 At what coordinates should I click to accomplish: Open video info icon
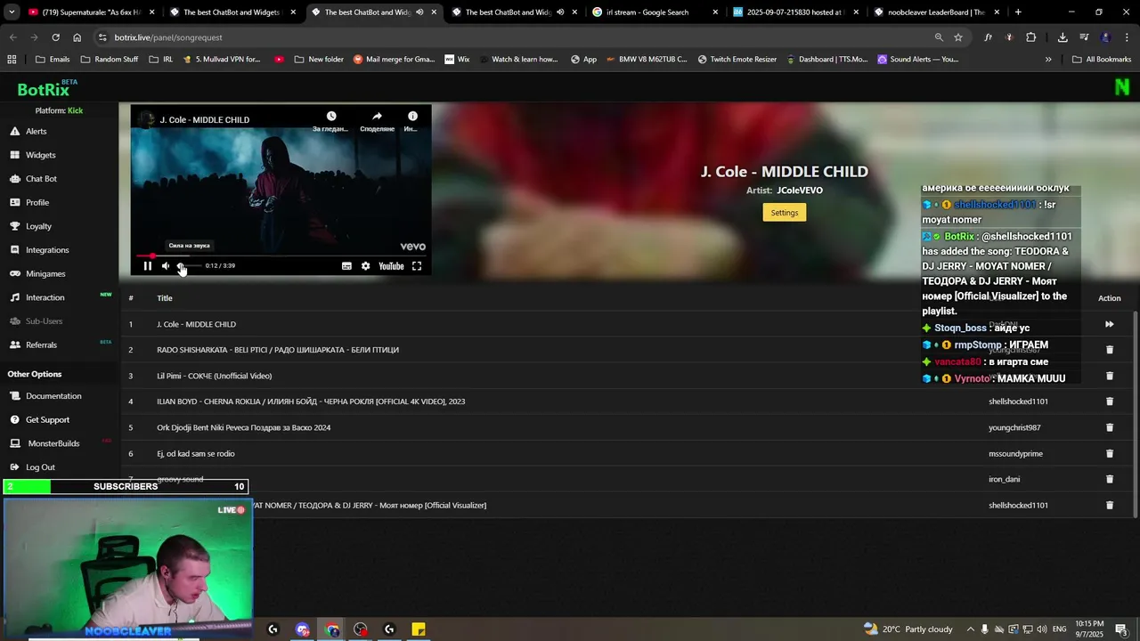[x=412, y=117]
